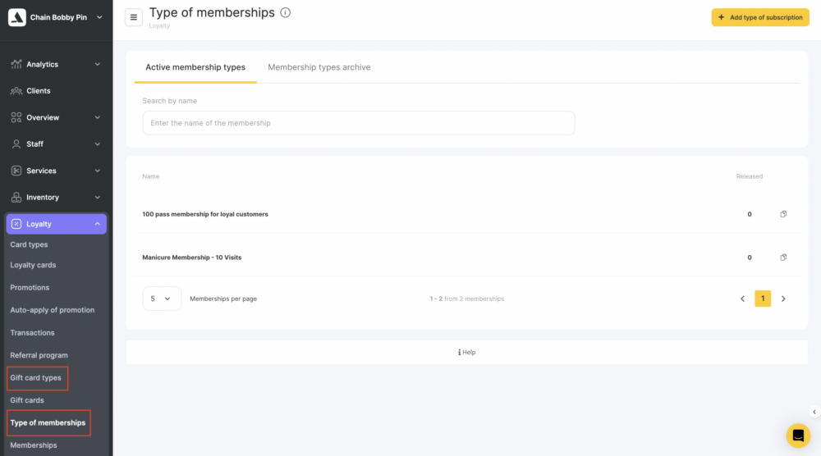
Task: Go to previous page arrow
Action: click(742, 299)
